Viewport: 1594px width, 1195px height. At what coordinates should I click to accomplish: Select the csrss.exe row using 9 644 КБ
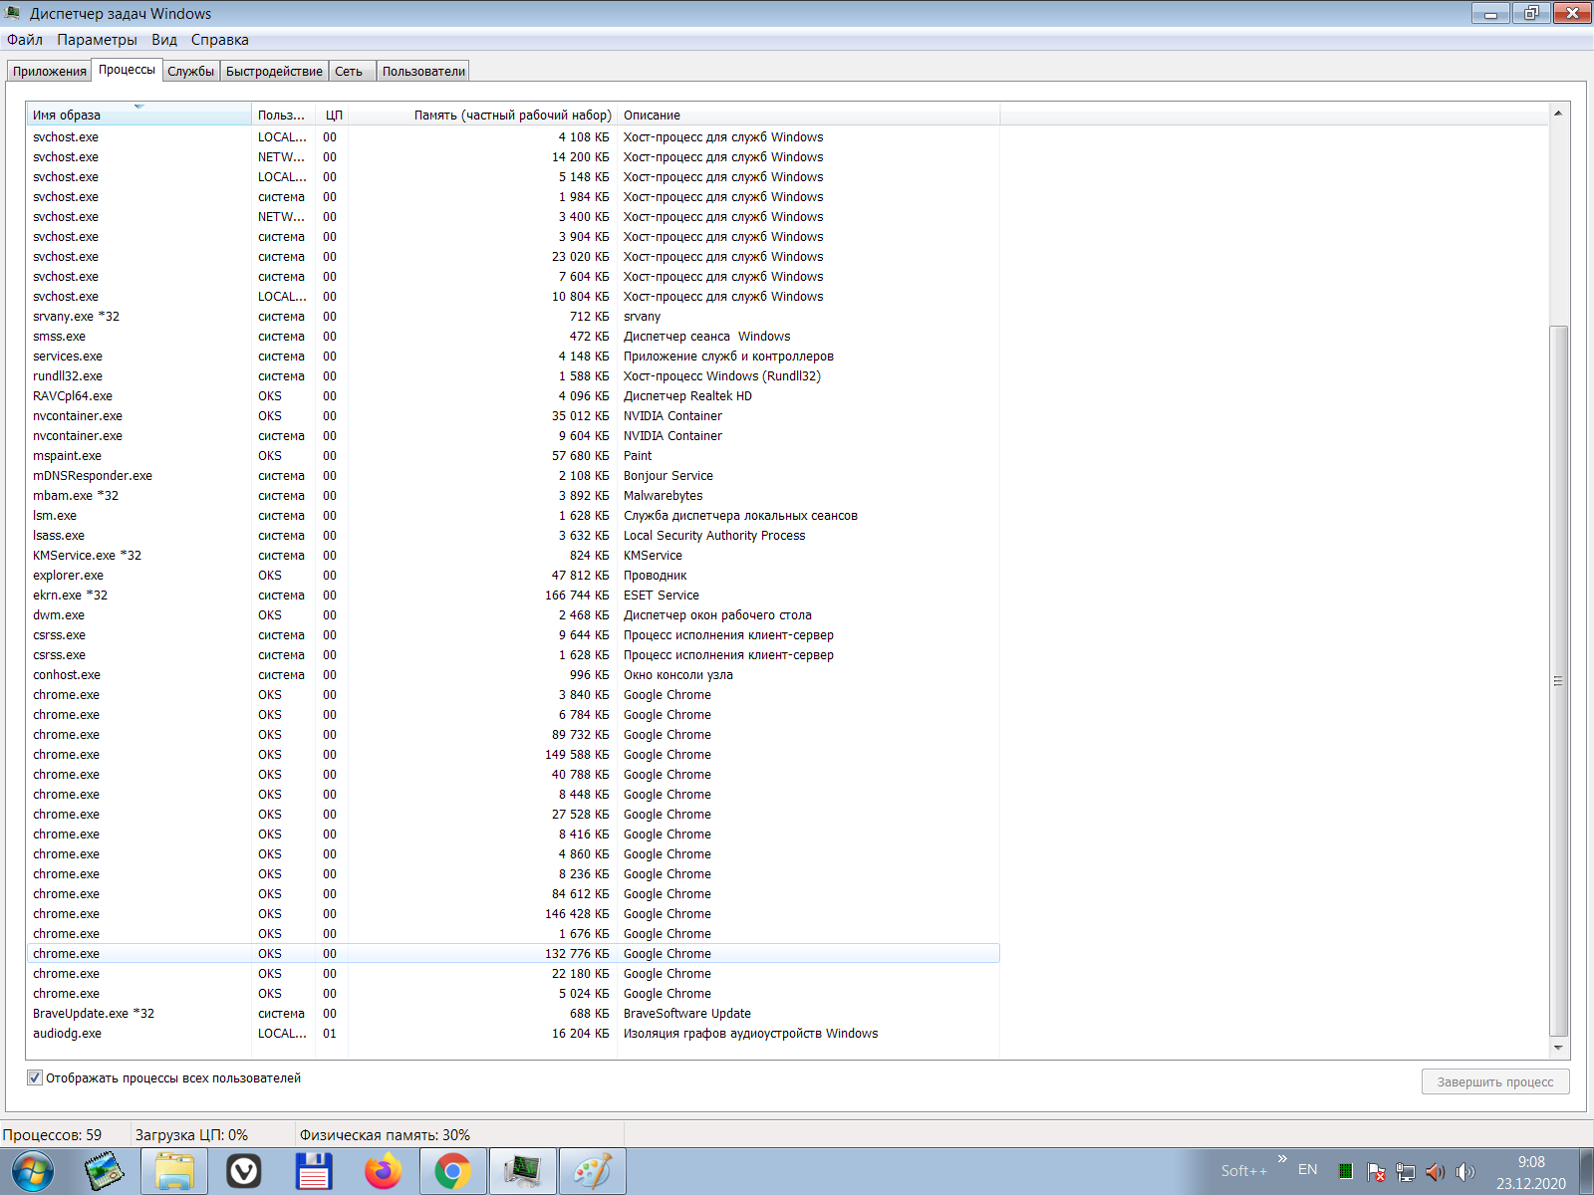[x=513, y=635]
